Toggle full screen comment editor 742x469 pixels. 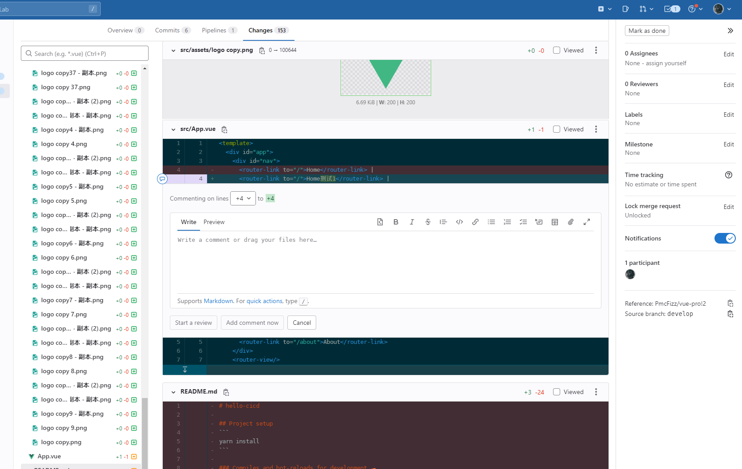coord(587,222)
